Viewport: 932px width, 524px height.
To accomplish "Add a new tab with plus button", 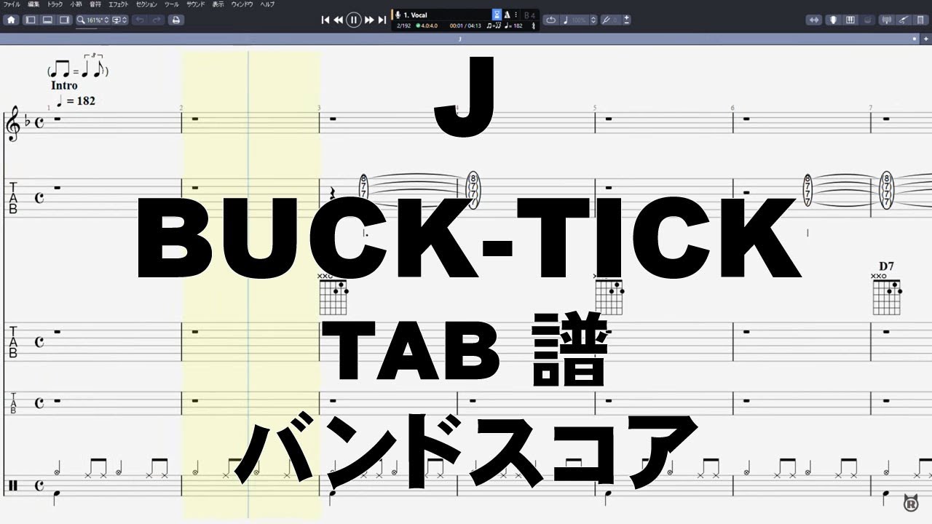I will 915,38.
